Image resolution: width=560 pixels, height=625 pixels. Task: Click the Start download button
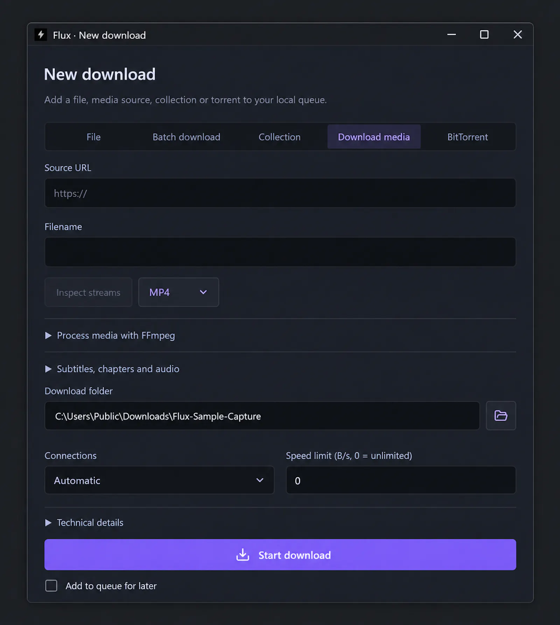tap(280, 555)
